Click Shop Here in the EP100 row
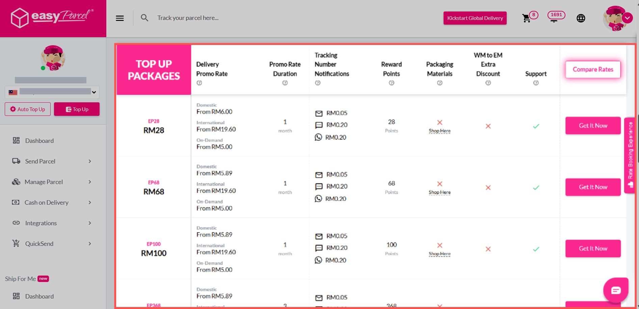The image size is (639, 309). click(x=440, y=254)
